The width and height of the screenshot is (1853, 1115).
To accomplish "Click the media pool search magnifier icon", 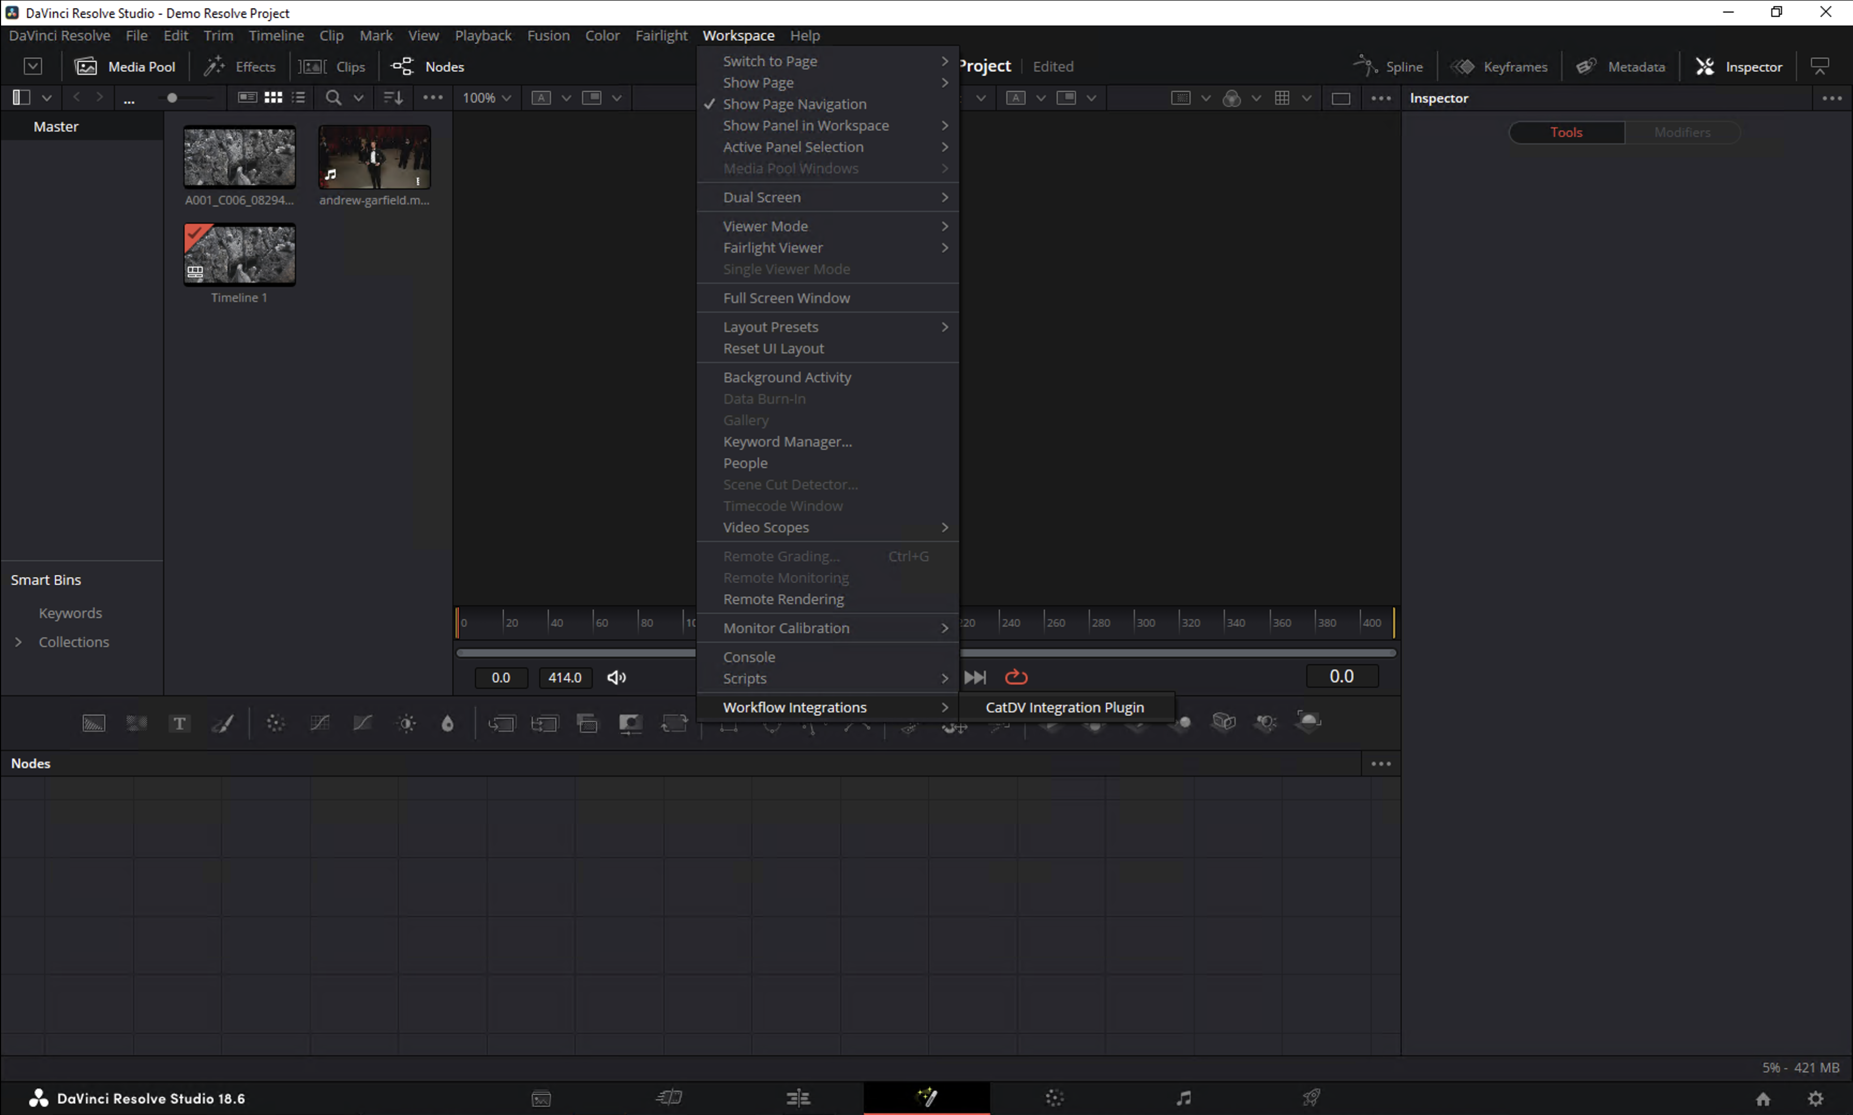I will coord(334,98).
